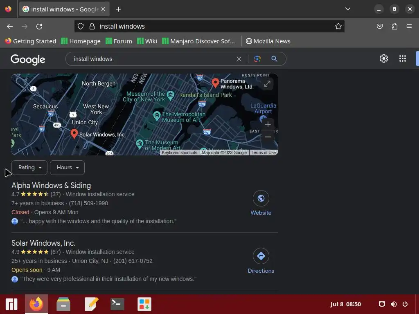Screen dimensions: 419x314
Task: Select The Metropolitan Museum of Art marker
Action: [157, 115]
